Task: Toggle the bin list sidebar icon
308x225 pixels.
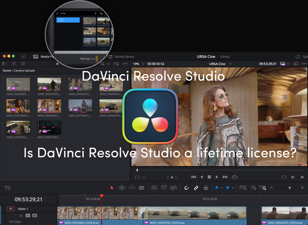Action: [x=5, y=64]
